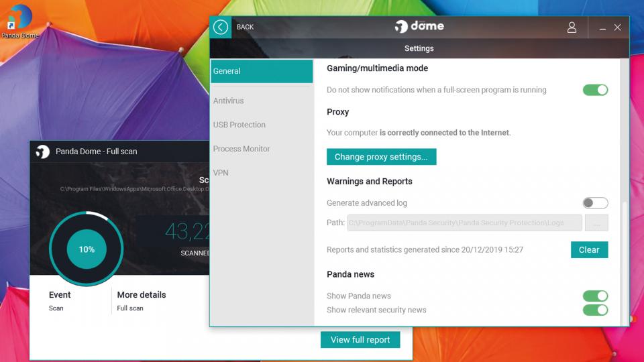Viewport: 644px width, 362px height.
Task: Click the log Path input field
Action: [464, 223]
